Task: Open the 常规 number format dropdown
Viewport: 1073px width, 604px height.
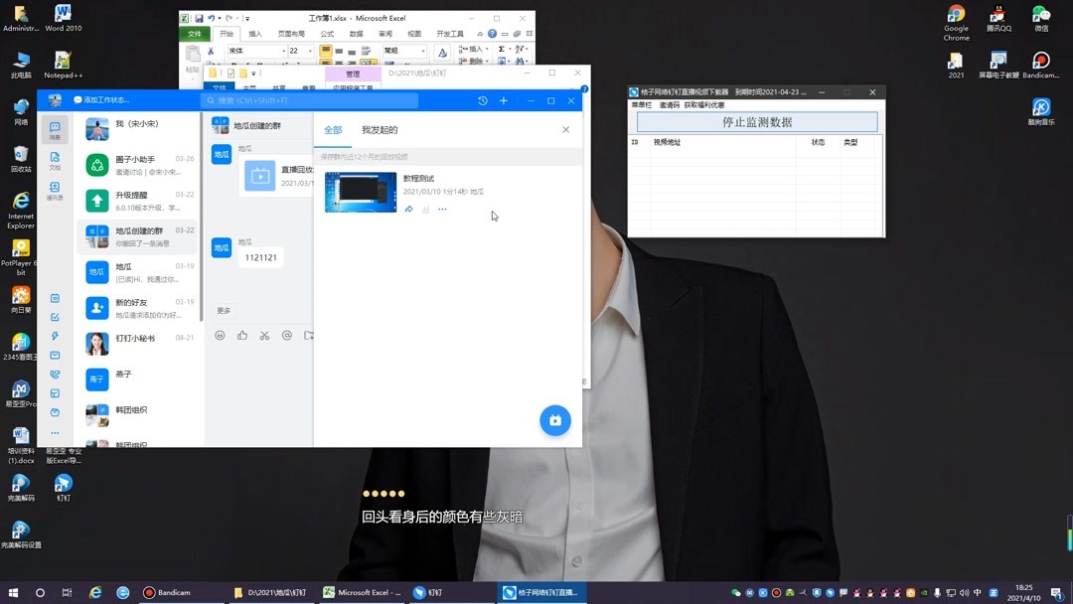Action: [x=423, y=51]
